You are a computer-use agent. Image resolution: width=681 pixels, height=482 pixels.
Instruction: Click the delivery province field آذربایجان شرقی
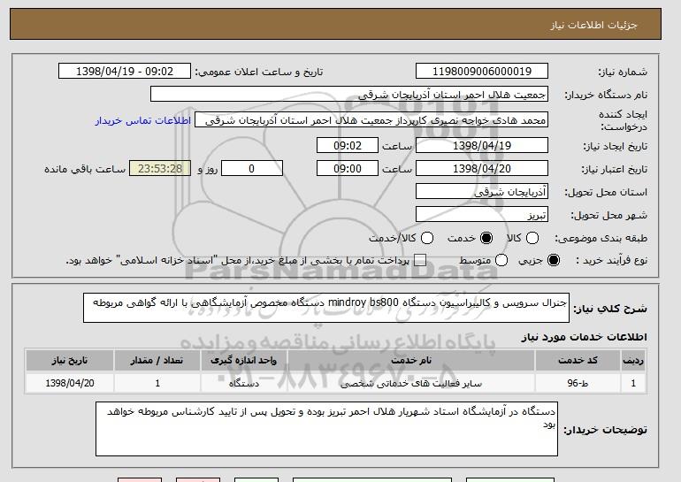[482, 192]
